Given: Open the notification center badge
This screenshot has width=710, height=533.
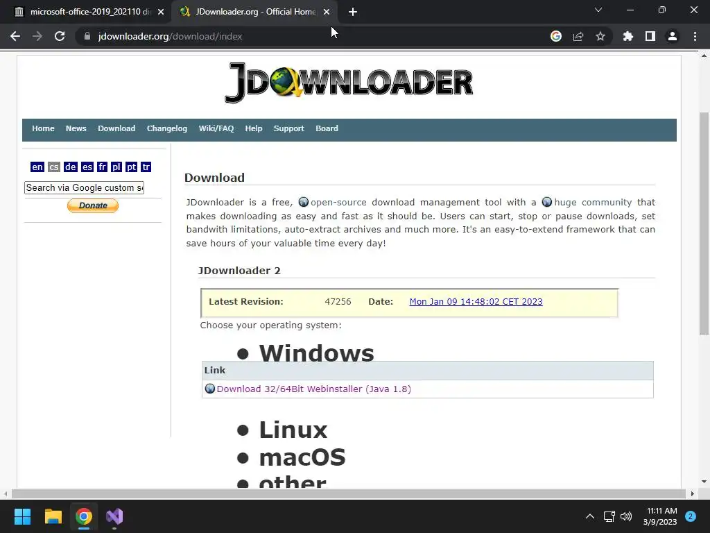Looking at the screenshot, I should (691, 516).
